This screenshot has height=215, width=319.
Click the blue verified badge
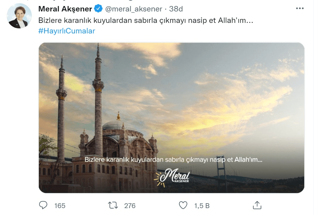[98, 9]
